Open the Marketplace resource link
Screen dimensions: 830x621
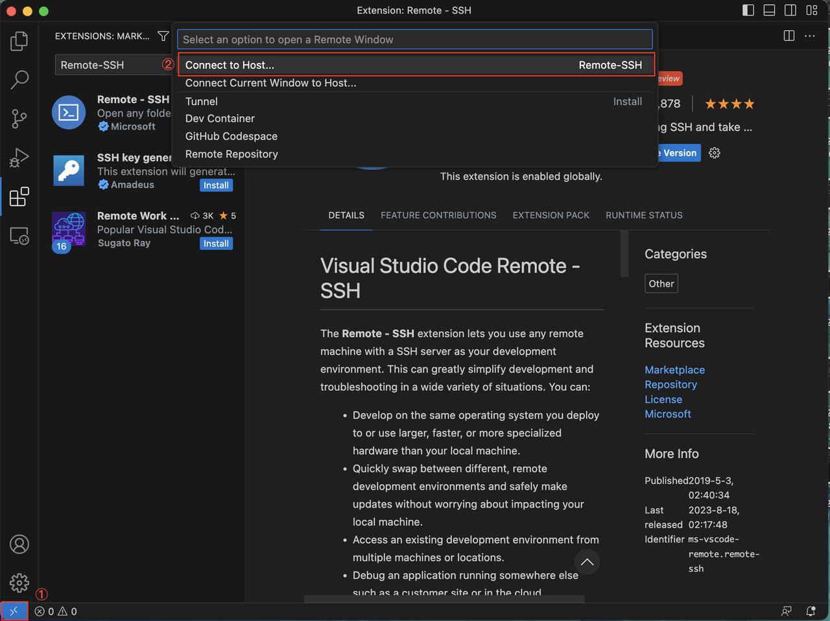(x=674, y=369)
